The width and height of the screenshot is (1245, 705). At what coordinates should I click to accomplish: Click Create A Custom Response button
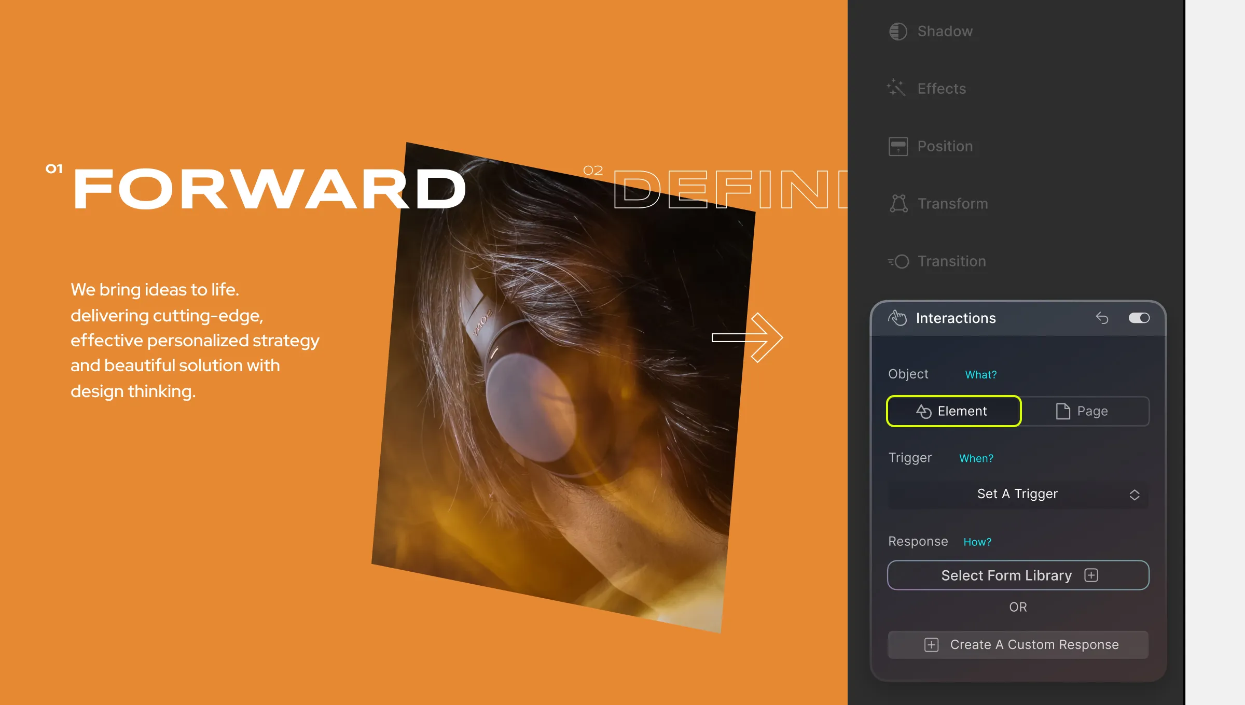point(1018,644)
